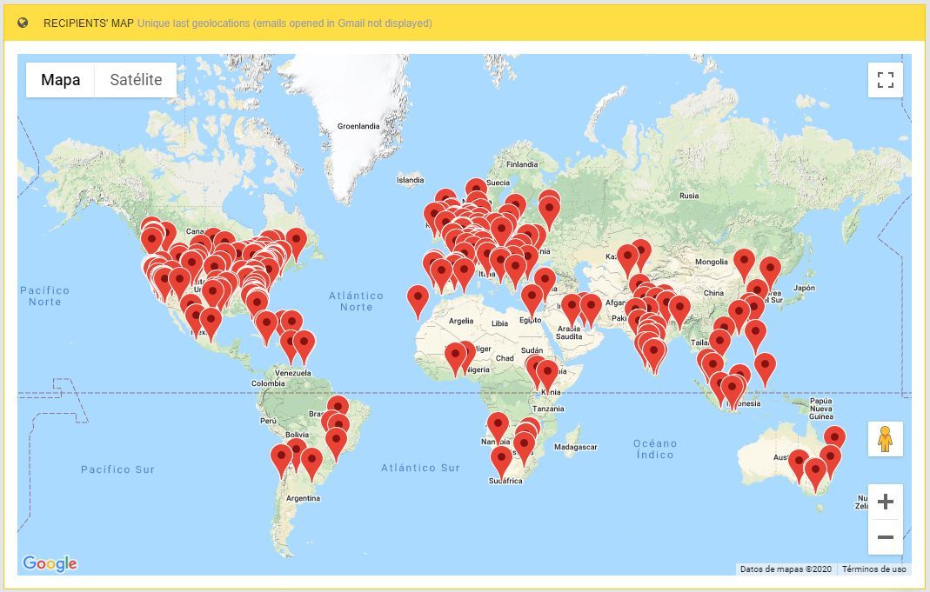Open the Términos de uso link

tap(874, 569)
